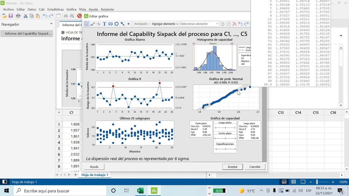Image resolution: width=349 pixels, height=196 pixels.
Task: Expand the Seleccionar elemento combo box
Action: coord(217,24)
